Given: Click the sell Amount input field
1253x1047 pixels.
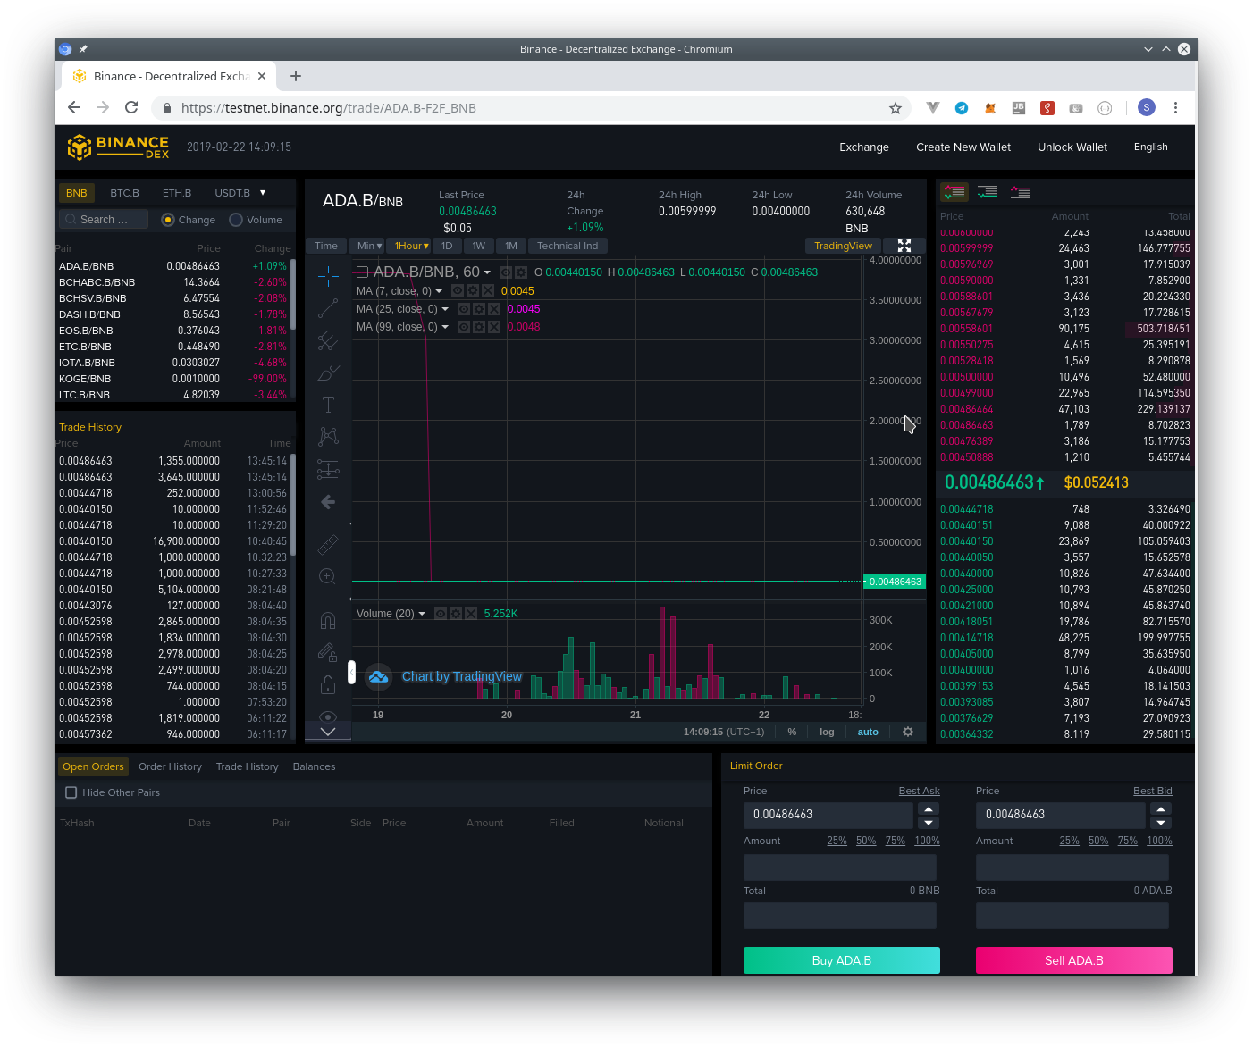Looking at the screenshot, I should tap(1072, 867).
